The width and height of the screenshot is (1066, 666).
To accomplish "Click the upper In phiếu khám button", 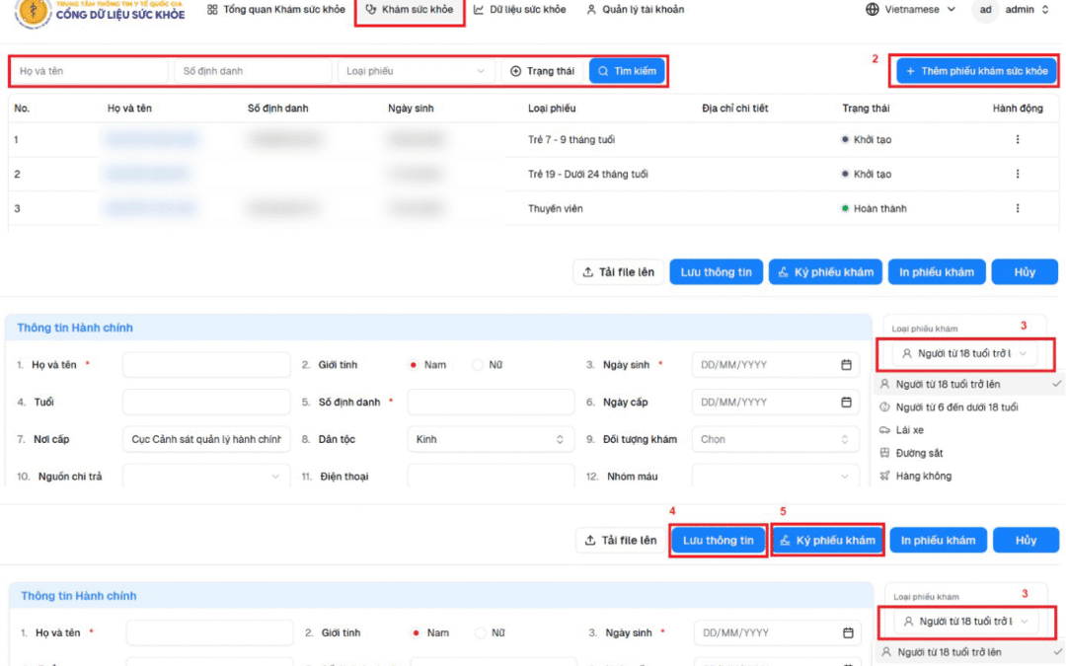I will click(936, 272).
